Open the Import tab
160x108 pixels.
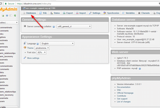(81, 13)
